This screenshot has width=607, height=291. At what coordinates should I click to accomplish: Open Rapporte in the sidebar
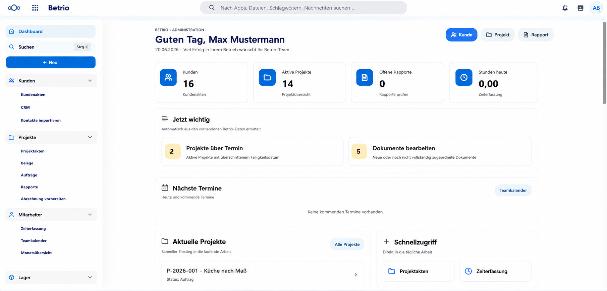point(29,187)
